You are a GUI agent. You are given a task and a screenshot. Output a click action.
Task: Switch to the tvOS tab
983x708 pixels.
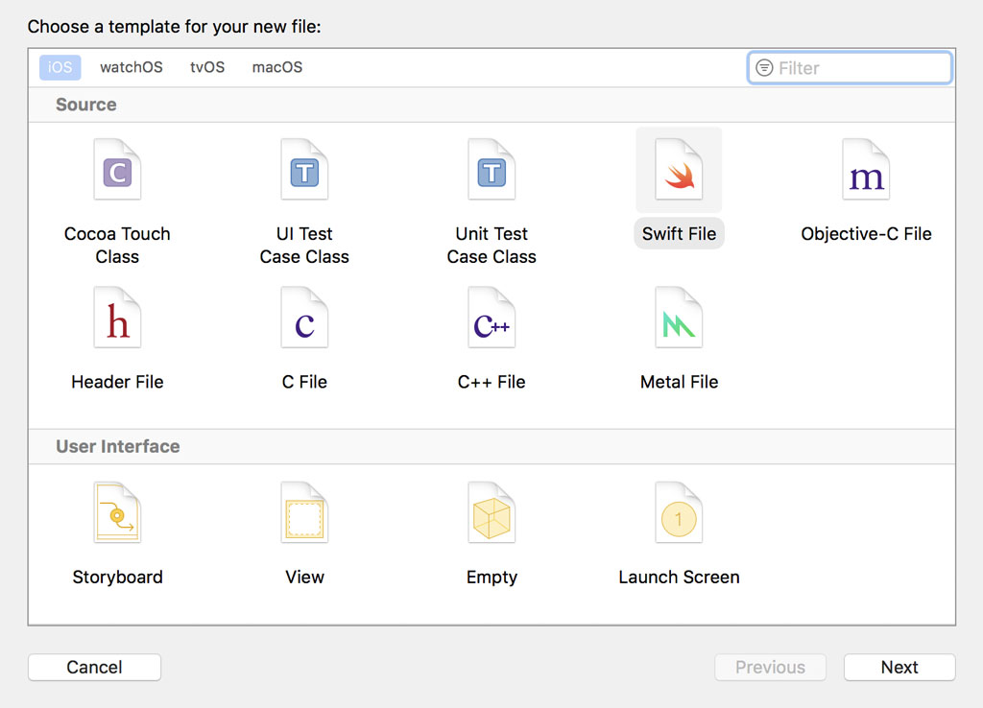click(x=206, y=67)
